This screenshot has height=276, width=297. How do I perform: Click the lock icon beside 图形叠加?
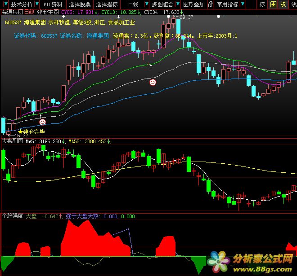(211, 4)
